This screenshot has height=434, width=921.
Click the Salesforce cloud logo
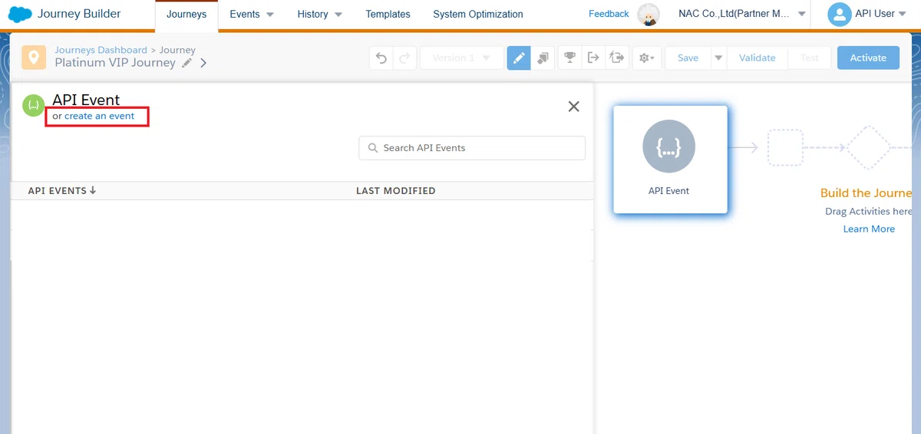point(20,14)
